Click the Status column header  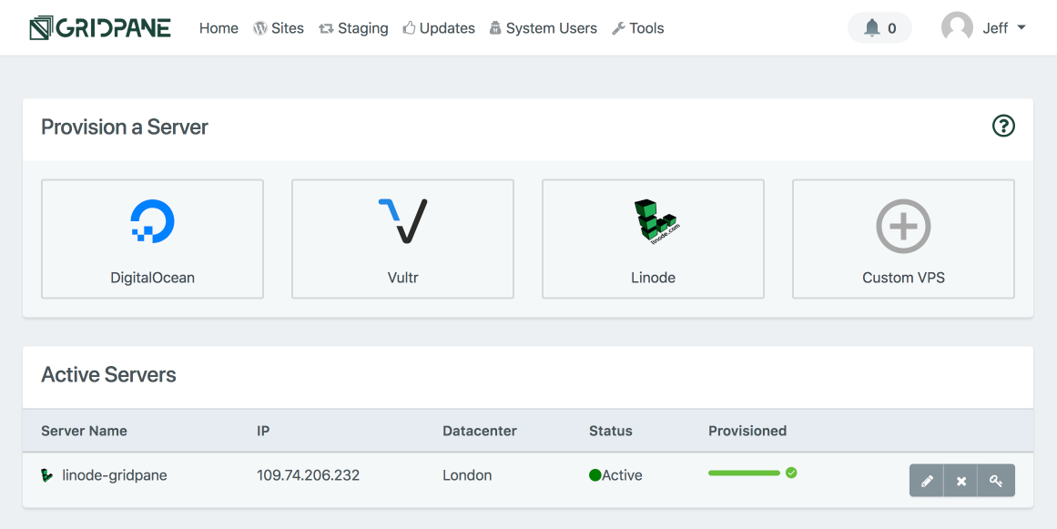(x=611, y=431)
